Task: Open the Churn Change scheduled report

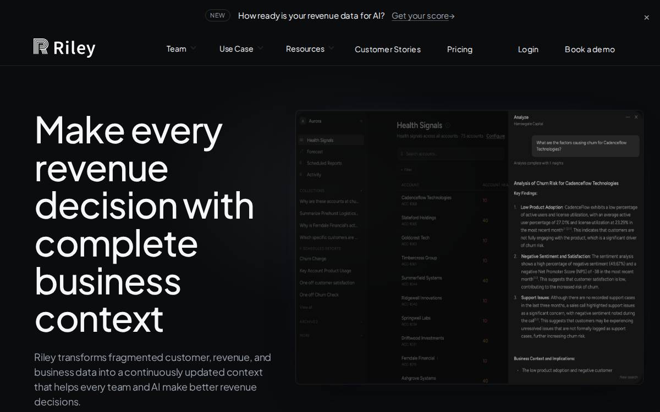Action: click(313, 259)
